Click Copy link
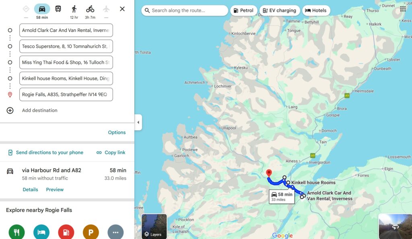The width and height of the screenshot is (412, 239). pyautogui.click(x=111, y=152)
